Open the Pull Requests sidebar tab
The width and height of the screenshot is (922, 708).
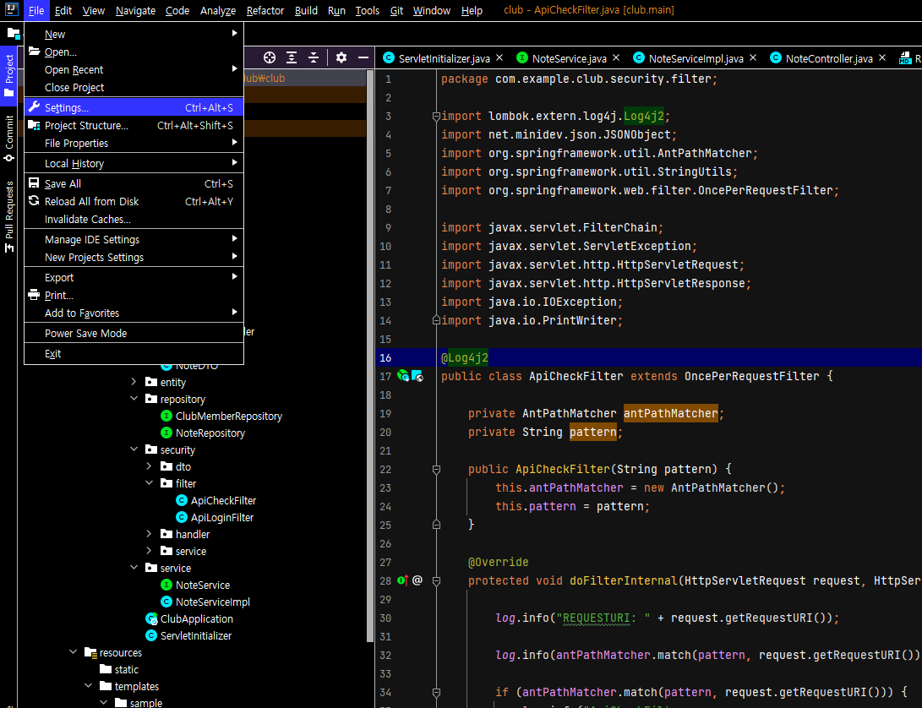pos(8,216)
